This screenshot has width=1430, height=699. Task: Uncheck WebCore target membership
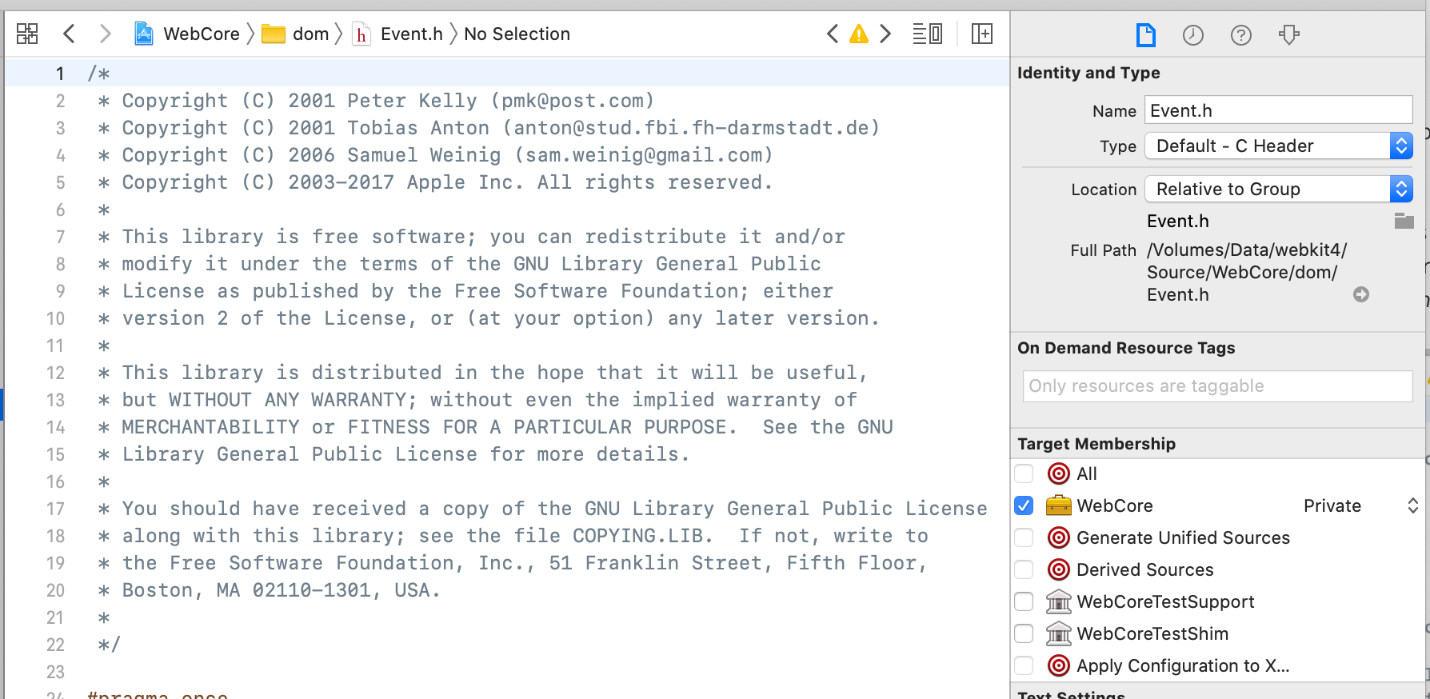[1024, 505]
